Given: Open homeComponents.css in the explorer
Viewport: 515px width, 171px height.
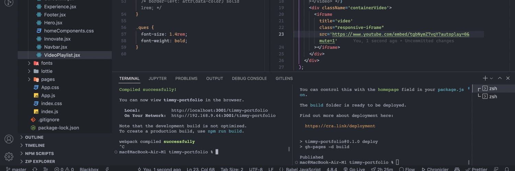Looking at the screenshot, I should pyautogui.click(x=65, y=31).
